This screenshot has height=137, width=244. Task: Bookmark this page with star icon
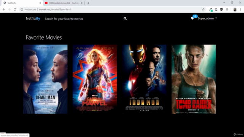click(203, 10)
